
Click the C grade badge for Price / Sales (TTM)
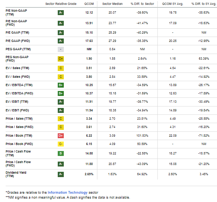(61, 119)
